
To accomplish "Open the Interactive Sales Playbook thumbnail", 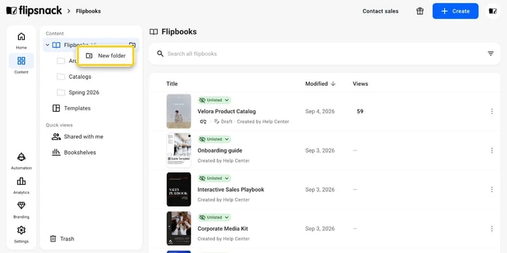I will pos(179,190).
